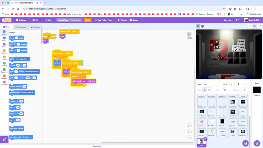Open the Apps bookmarks shortcut
The width and height of the screenshot is (263, 148).
tap(5, 14)
